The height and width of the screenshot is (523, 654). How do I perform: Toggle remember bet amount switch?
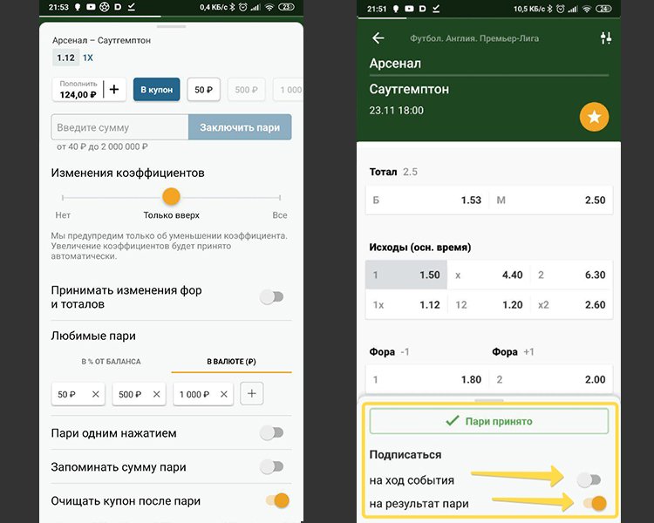pyautogui.click(x=271, y=466)
